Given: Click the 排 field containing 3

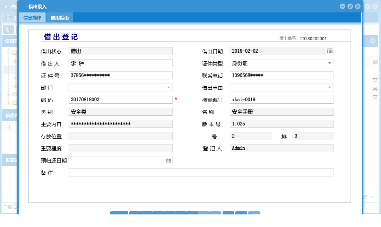Looking at the screenshot, I should tap(313, 136).
